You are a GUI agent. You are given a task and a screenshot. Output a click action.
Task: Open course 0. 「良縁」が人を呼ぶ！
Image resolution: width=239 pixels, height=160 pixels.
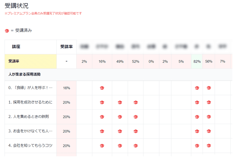coord(30,88)
